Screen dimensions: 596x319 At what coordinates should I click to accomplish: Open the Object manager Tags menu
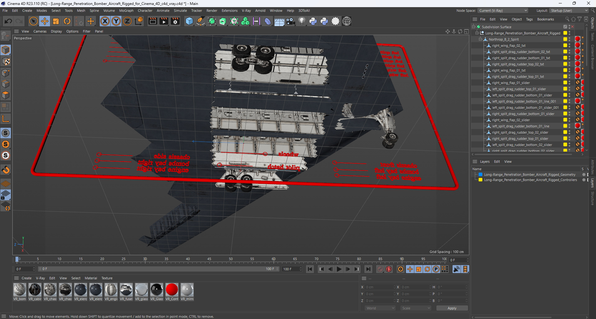[529, 19]
